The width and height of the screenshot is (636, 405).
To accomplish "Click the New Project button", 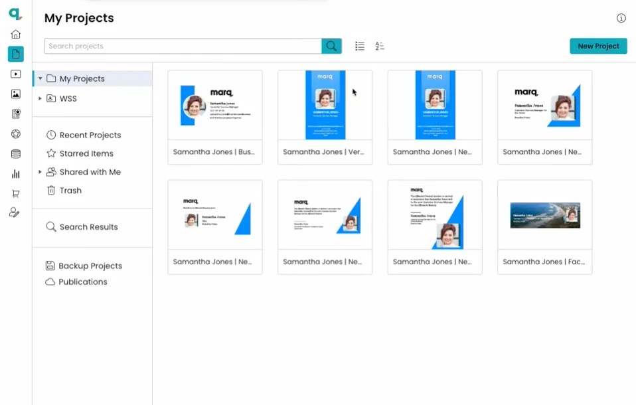I will pos(598,46).
